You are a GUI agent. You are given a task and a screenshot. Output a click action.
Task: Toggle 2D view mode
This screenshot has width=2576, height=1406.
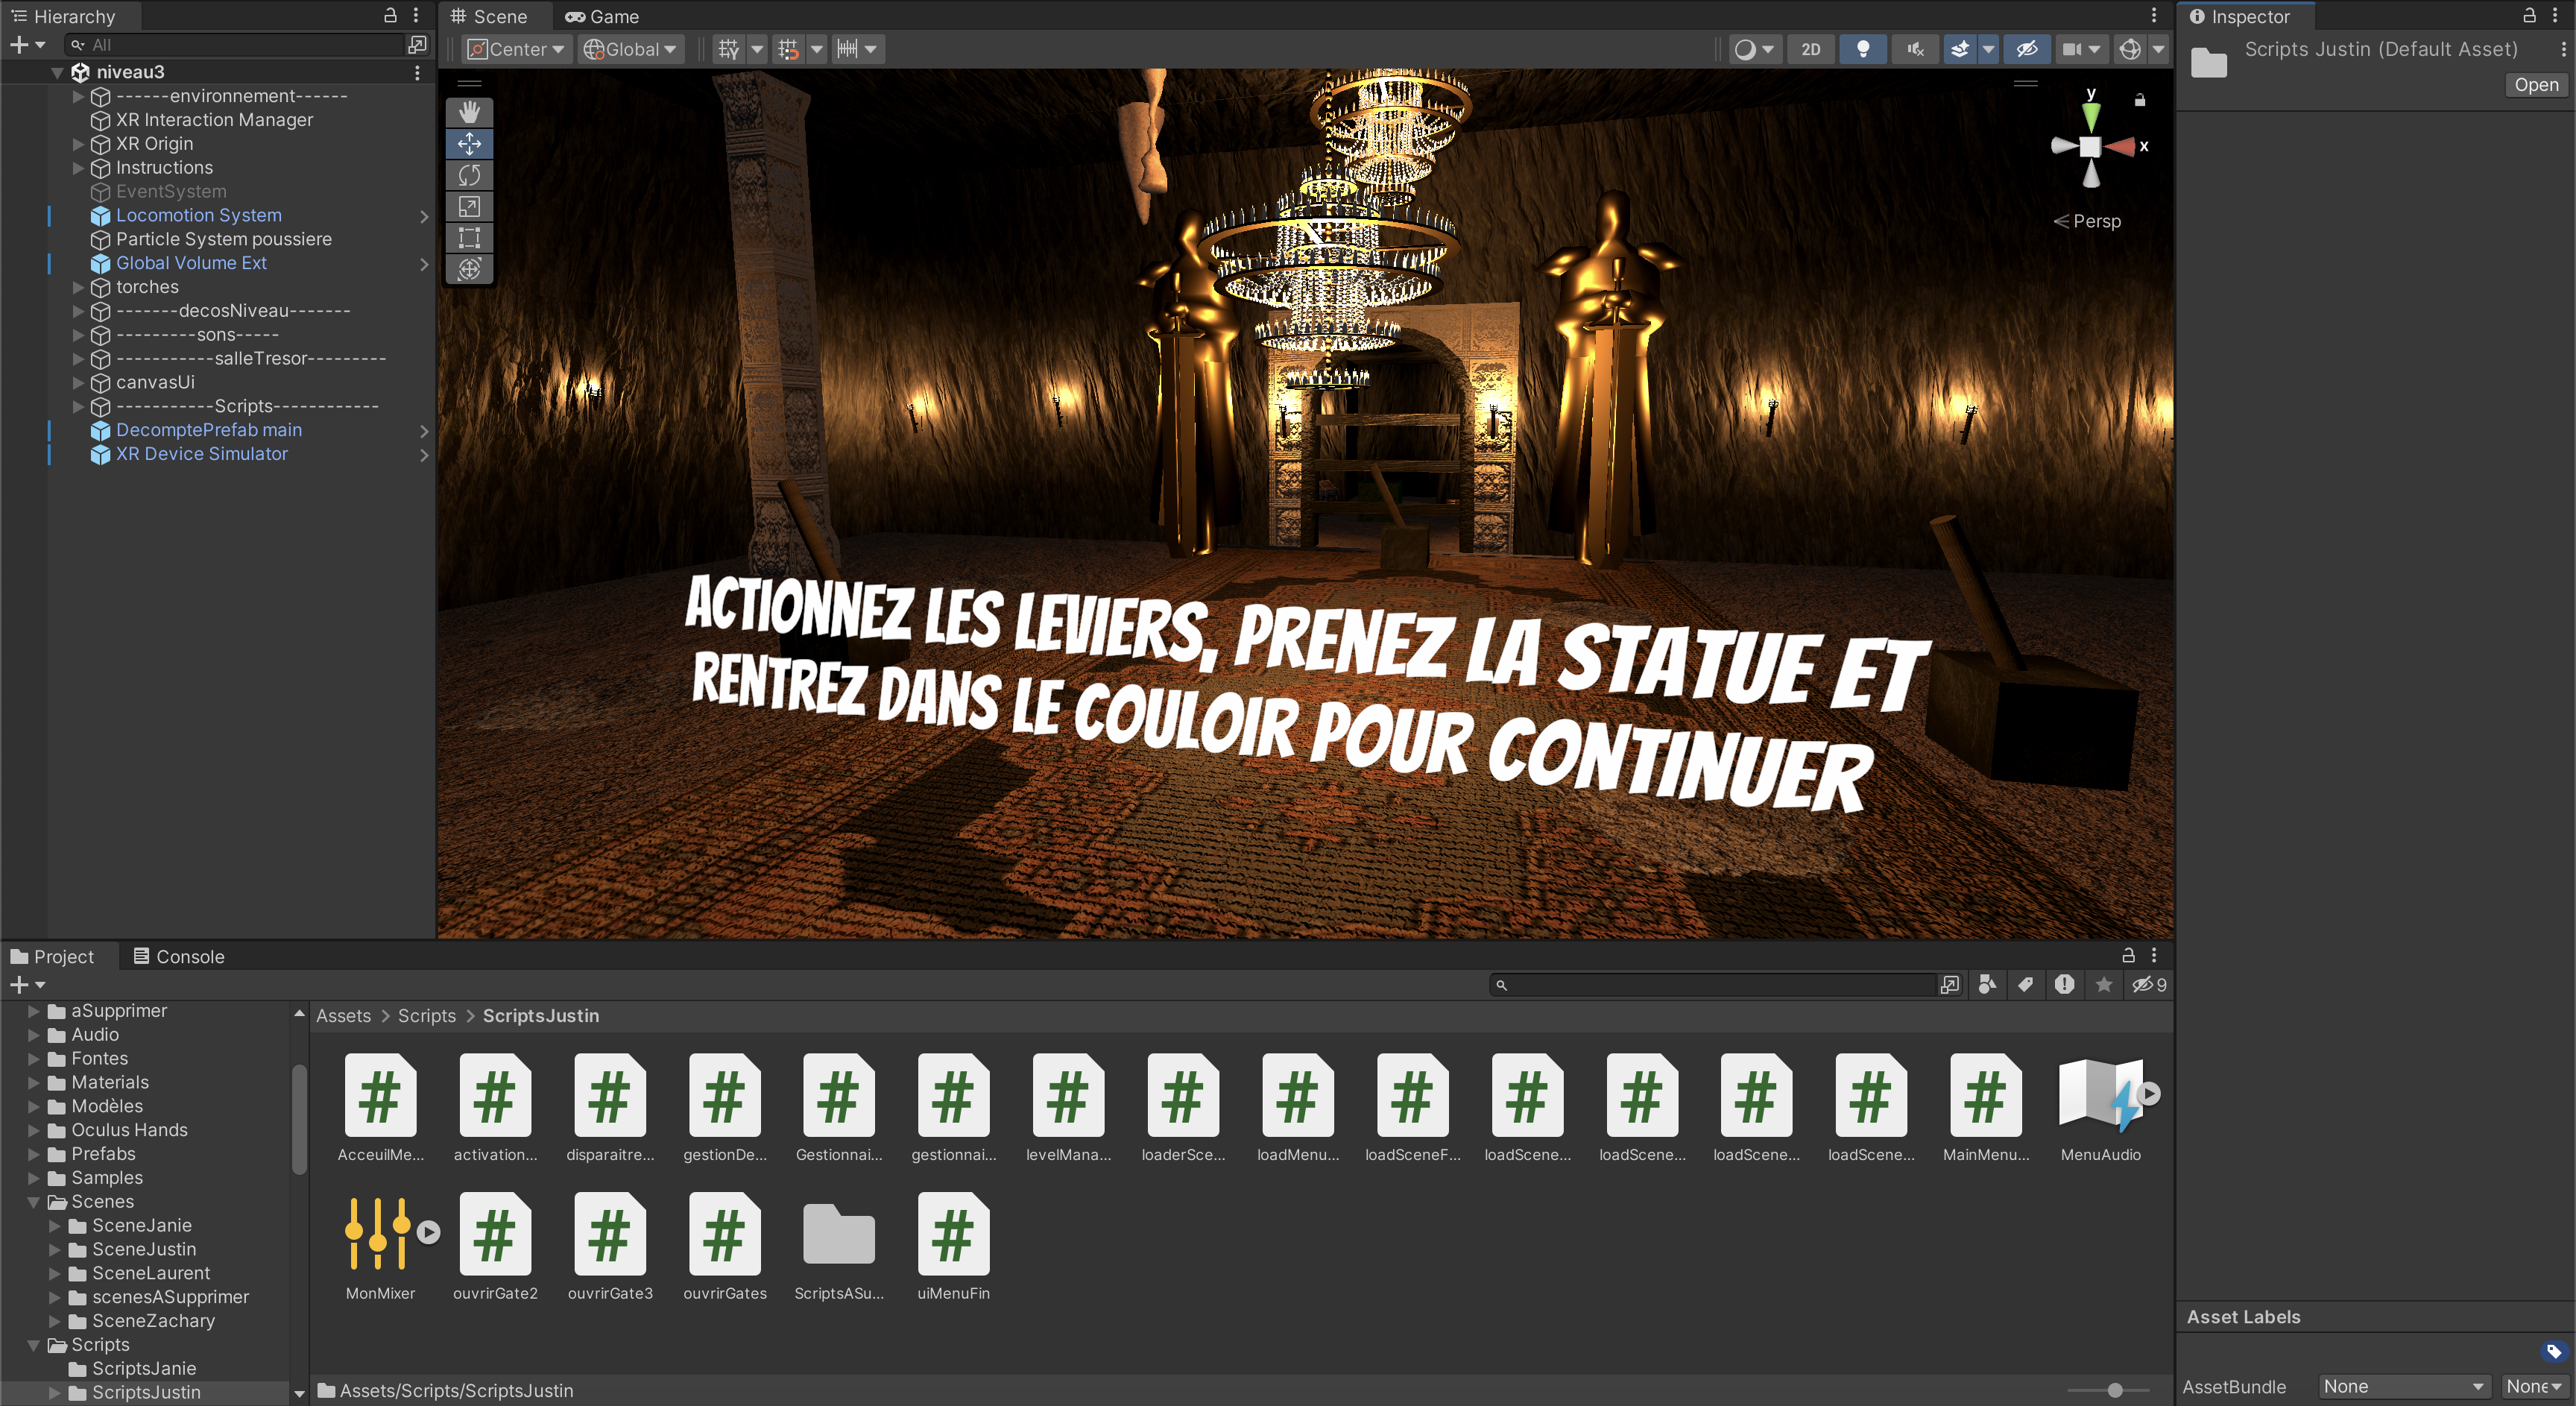coord(1810,49)
